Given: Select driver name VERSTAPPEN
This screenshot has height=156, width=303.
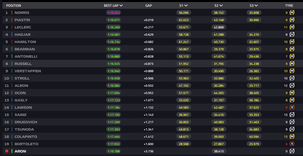Looking at the screenshot, I should coord(28,71).
